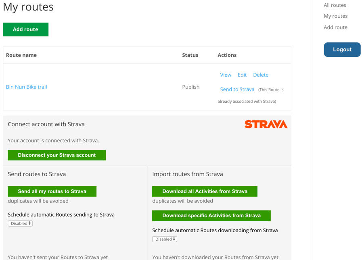Image resolution: width=362 pixels, height=260 pixels.
Task: Select My routes in sidebar menu
Action: click(x=335, y=16)
